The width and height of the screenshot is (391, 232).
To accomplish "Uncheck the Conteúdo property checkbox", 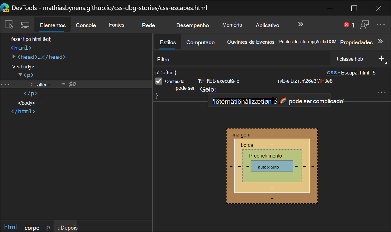I will click(159, 81).
